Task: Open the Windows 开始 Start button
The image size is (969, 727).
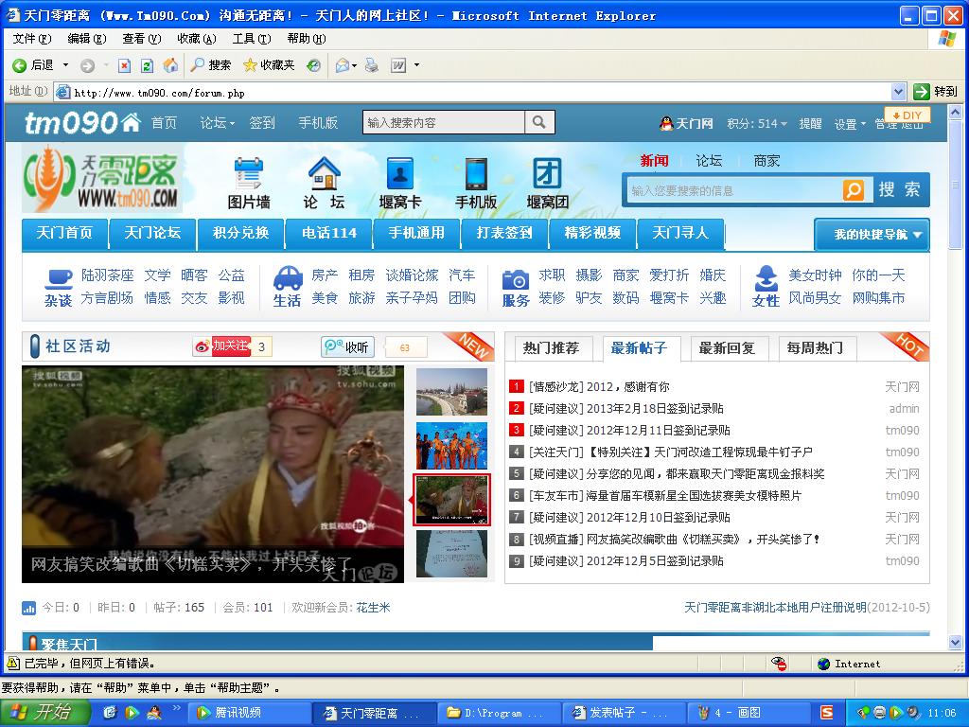Action: (45, 713)
